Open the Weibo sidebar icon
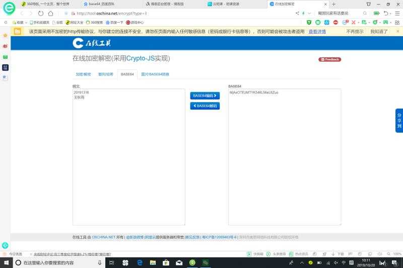 [x=5, y=46]
